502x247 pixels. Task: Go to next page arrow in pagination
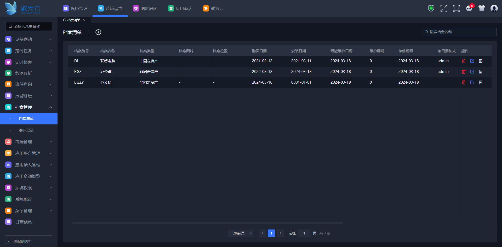pyautogui.click(x=280, y=233)
